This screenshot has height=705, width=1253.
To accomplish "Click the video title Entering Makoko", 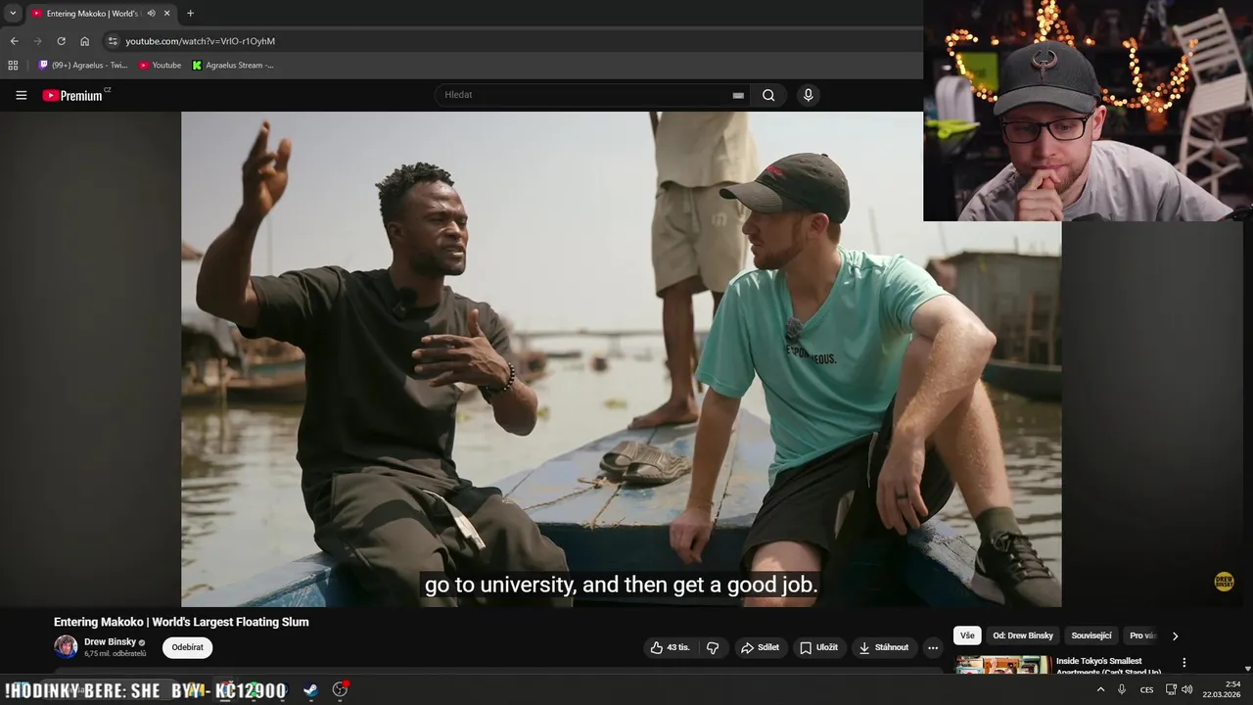I will tap(181, 622).
